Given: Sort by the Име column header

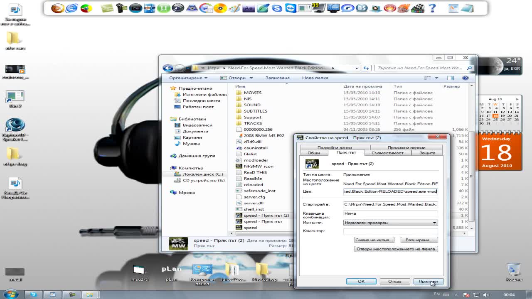Looking at the screenshot, I should (x=240, y=86).
